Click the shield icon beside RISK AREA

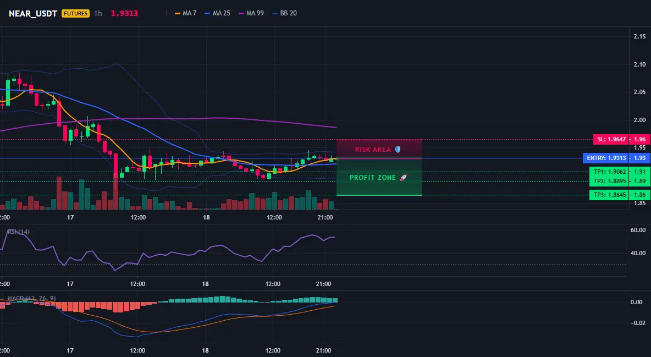(398, 149)
